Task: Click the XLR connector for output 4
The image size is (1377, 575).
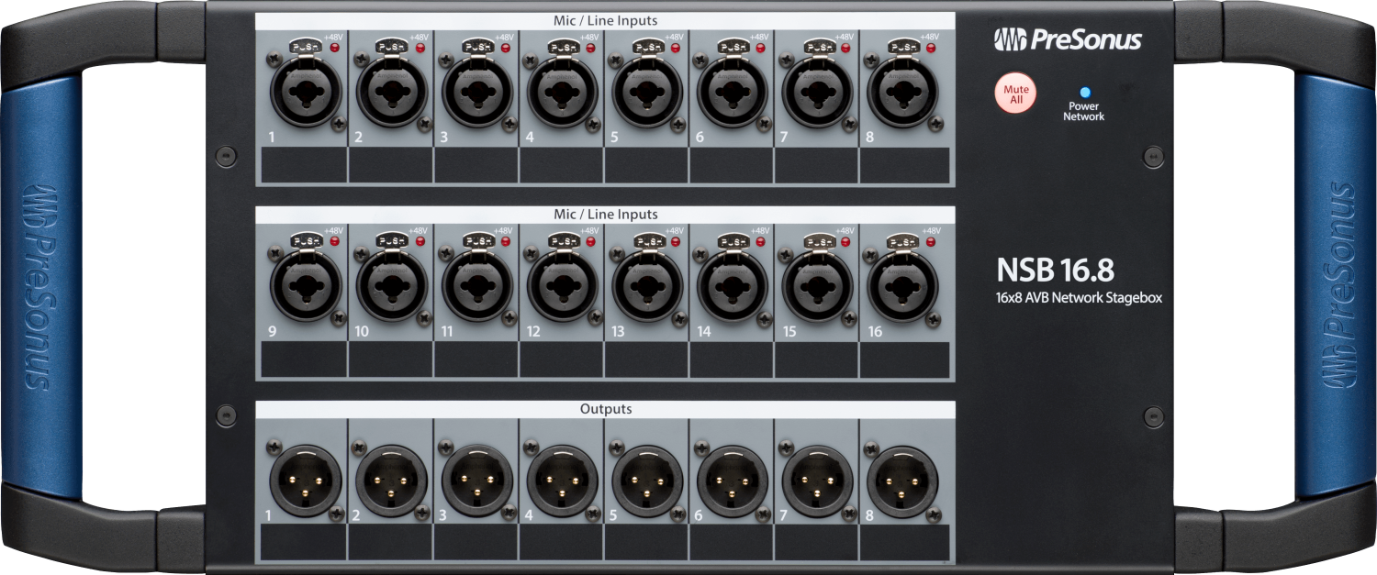Action: tap(563, 481)
